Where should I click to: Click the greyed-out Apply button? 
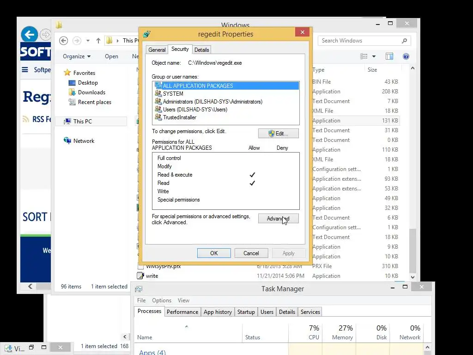tap(288, 253)
